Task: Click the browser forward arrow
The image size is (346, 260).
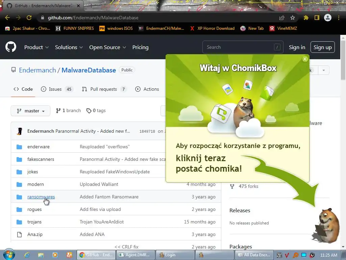Action: click(18, 18)
